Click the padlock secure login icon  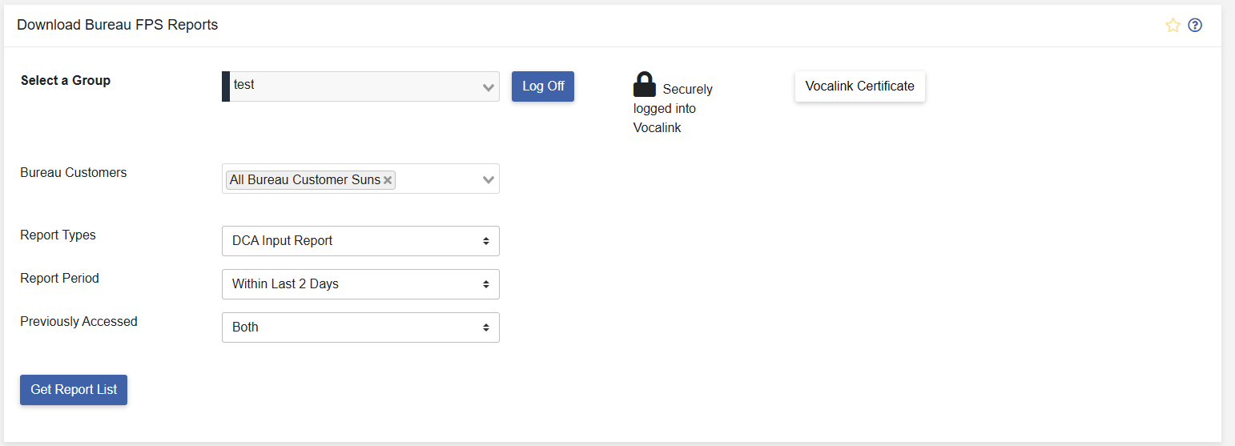click(x=644, y=85)
